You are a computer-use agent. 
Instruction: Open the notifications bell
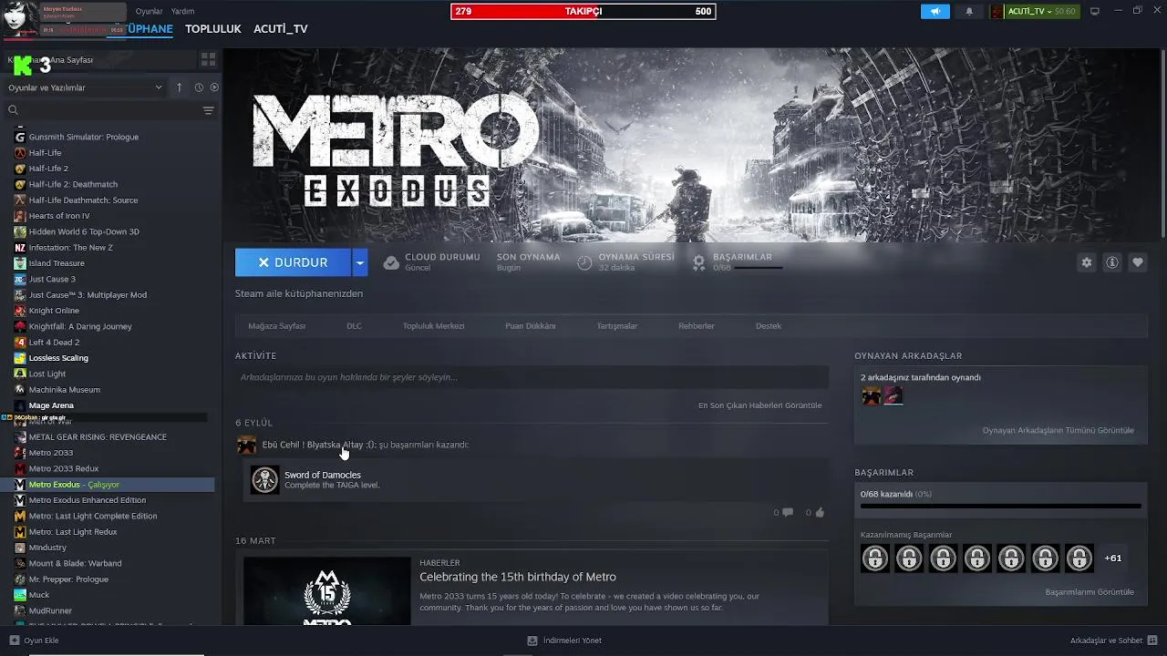pos(968,11)
